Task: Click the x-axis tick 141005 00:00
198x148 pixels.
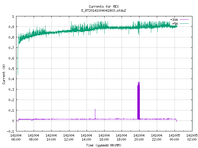Action: [x=174, y=138]
